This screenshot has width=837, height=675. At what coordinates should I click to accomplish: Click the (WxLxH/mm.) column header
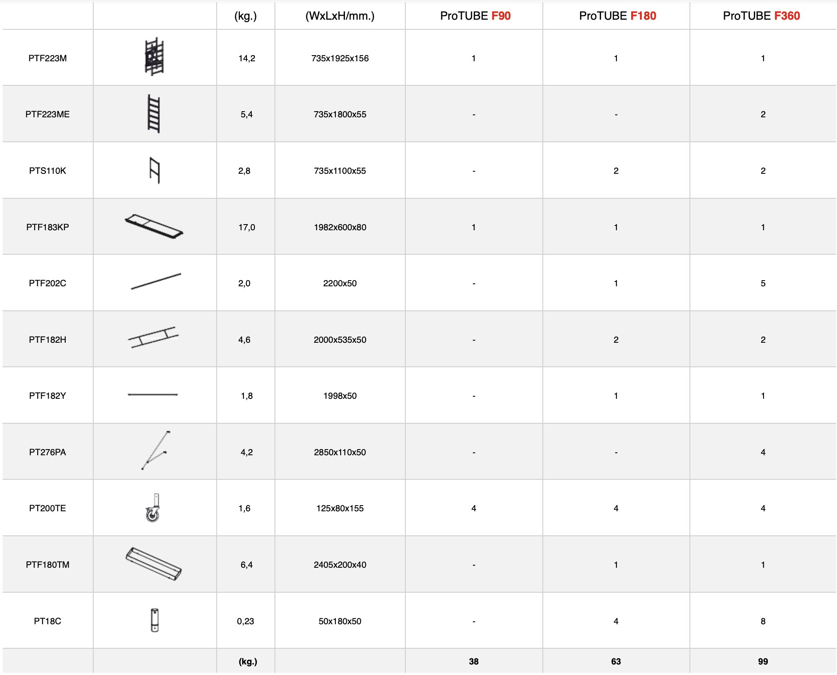(x=340, y=16)
